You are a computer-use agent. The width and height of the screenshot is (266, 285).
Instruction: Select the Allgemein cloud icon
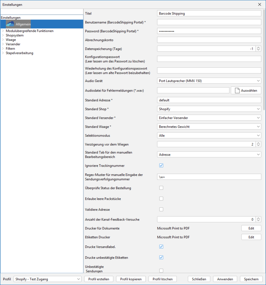click(10, 24)
